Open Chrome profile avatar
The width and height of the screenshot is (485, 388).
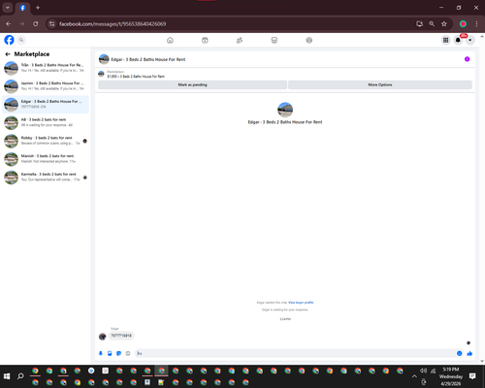pos(463,24)
